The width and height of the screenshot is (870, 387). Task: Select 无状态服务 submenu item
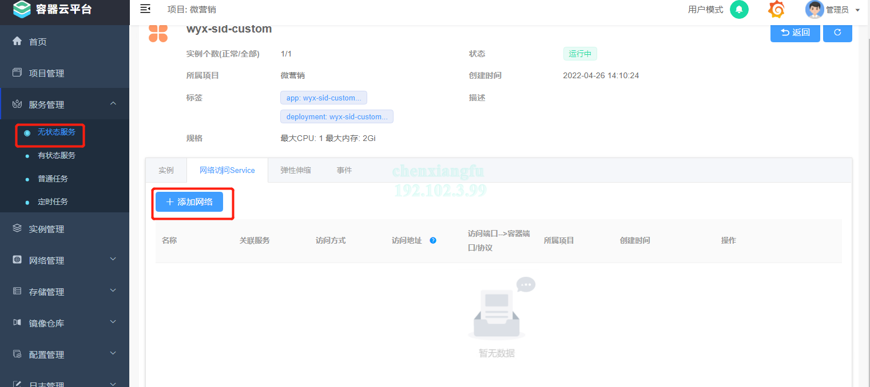coord(57,132)
